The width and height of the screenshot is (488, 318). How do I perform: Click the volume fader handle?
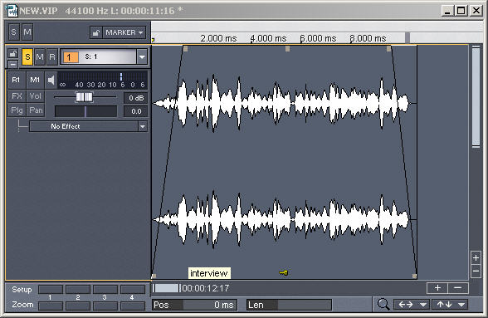tap(85, 97)
